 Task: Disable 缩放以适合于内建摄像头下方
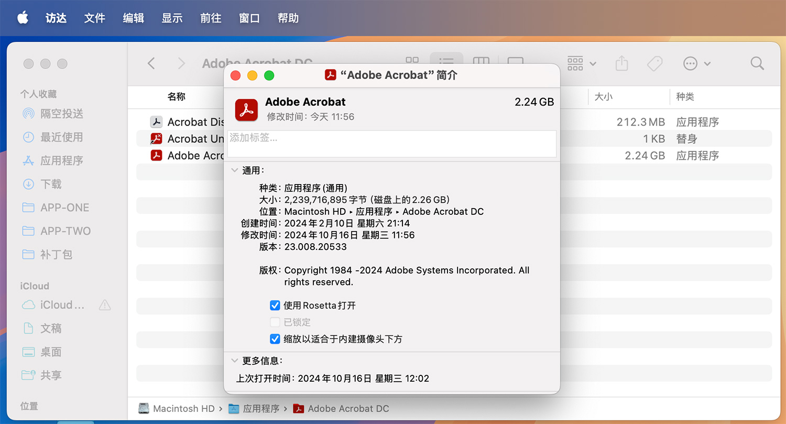pyautogui.click(x=275, y=339)
